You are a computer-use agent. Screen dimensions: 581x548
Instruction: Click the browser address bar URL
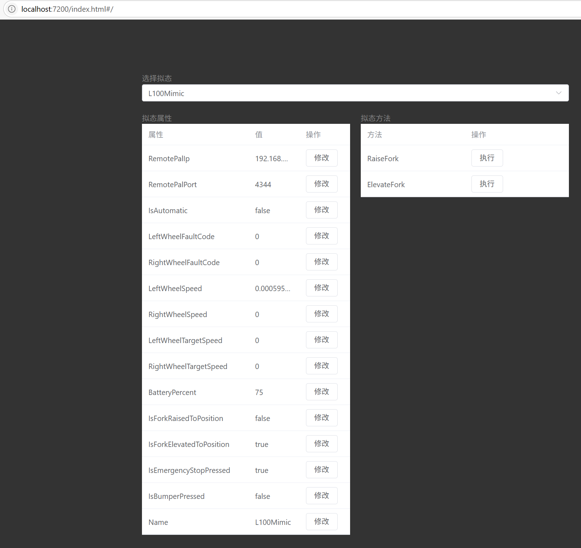(67, 9)
